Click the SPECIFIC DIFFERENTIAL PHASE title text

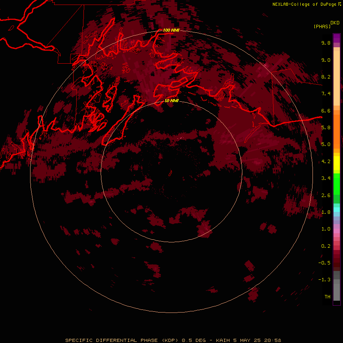[112, 340]
